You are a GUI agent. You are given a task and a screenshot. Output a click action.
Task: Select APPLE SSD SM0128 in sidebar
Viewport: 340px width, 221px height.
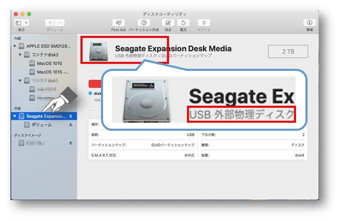(44, 46)
